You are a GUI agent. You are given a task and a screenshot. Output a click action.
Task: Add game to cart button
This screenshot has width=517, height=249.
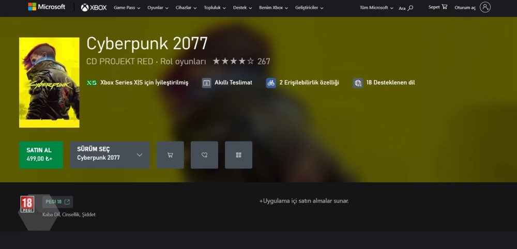(170, 155)
